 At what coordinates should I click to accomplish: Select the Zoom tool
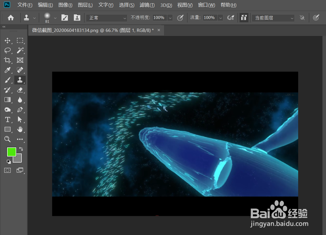(x=8, y=139)
